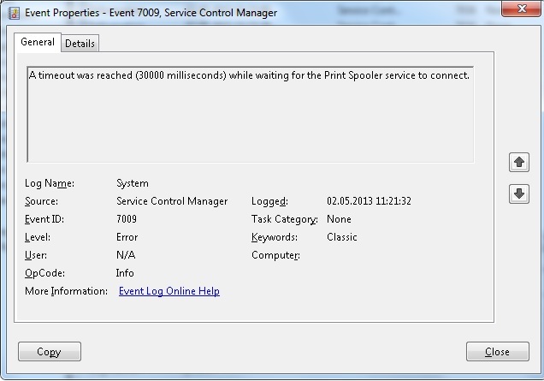Select the General tab
The width and height of the screenshot is (544, 381).
coord(38,42)
